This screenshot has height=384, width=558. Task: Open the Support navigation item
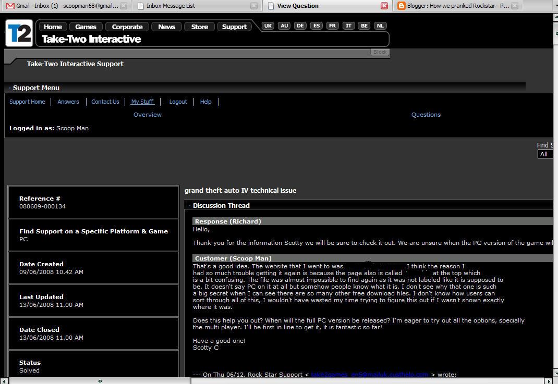[234, 27]
